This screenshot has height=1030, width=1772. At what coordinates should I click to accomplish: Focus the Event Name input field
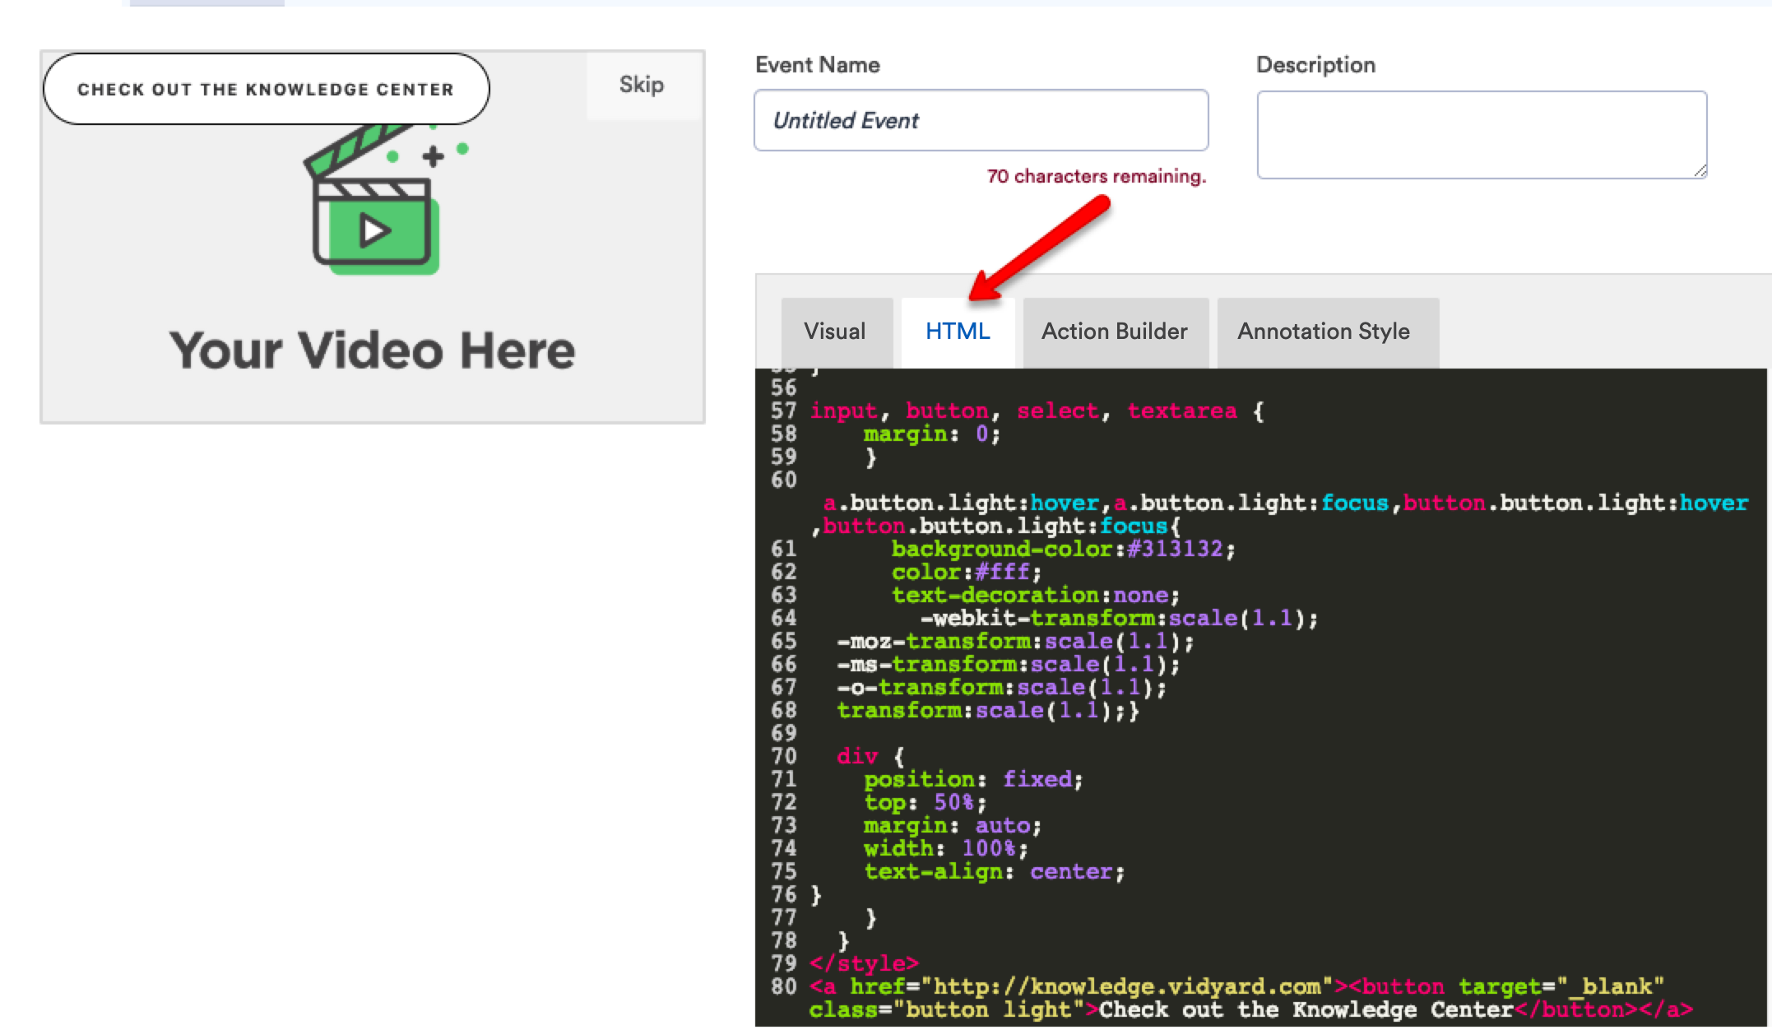(x=981, y=120)
